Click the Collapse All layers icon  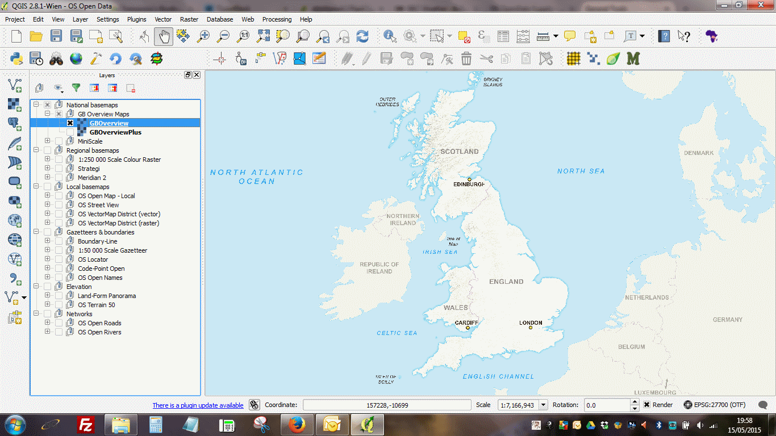[x=112, y=88]
